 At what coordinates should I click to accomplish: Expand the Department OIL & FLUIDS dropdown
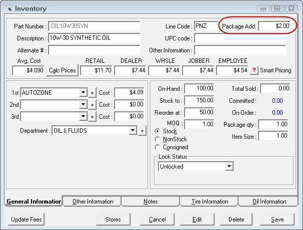coord(132,131)
